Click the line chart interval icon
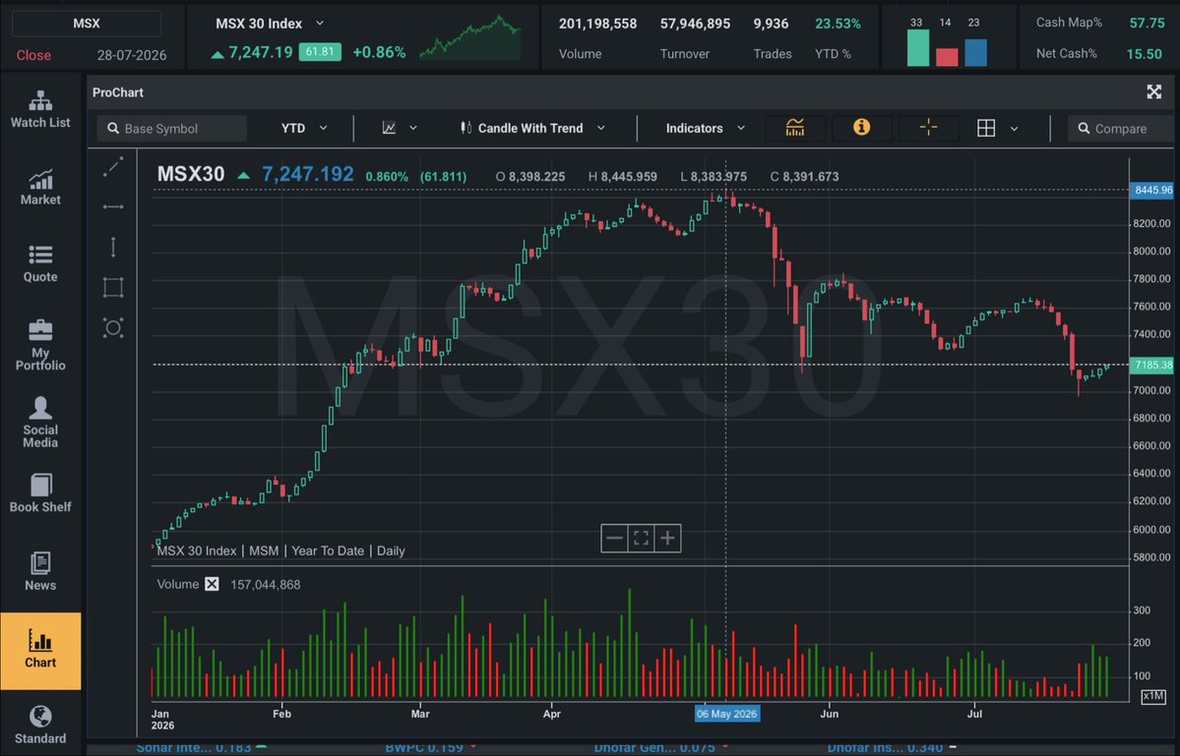1180x756 pixels. click(x=389, y=129)
